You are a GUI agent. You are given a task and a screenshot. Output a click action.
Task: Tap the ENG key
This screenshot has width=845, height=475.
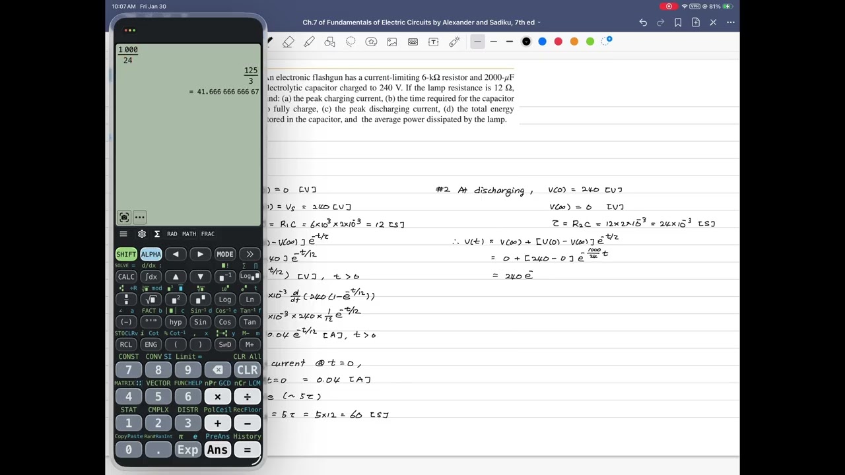pos(151,344)
